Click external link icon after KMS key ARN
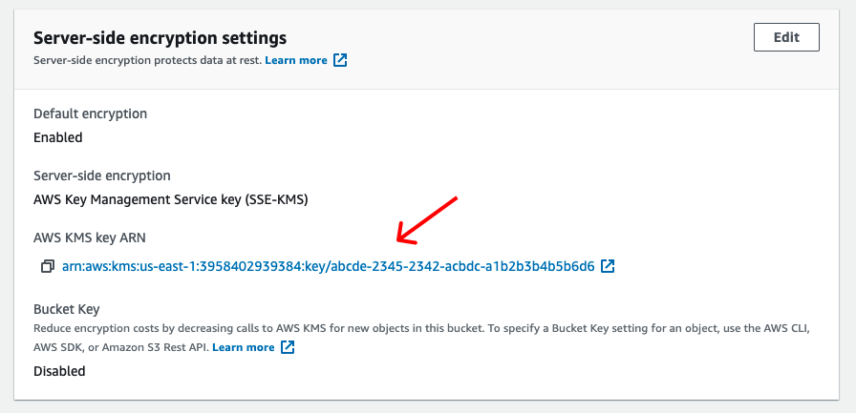The width and height of the screenshot is (856, 413). (608, 266)
